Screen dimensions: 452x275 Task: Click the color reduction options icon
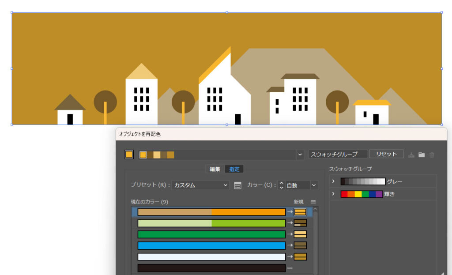pos(237,185)
